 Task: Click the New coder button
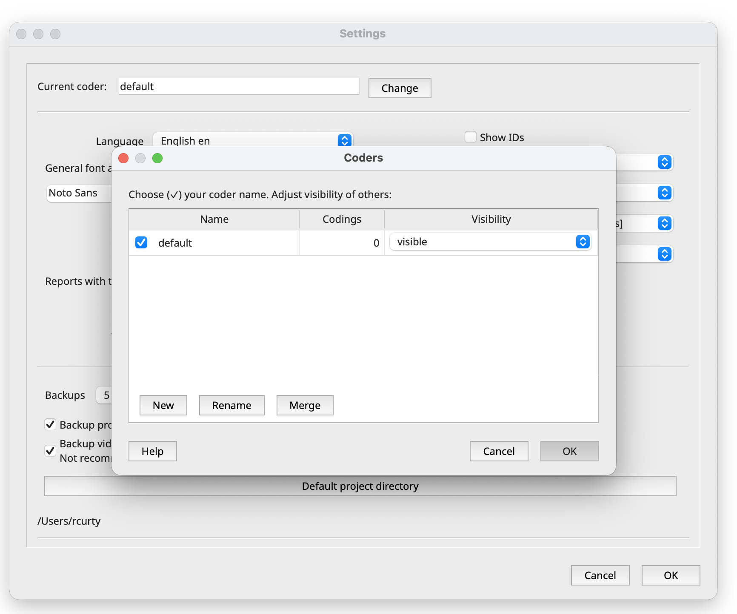tap(163, 405)
